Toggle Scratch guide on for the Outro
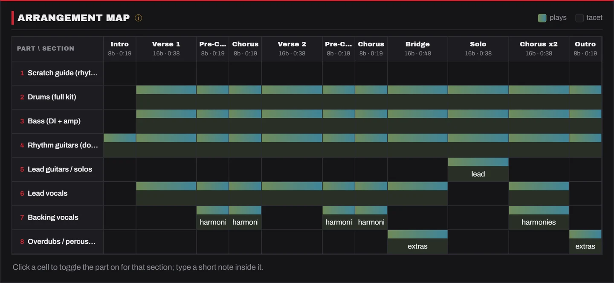This screenshot has width=614, height=283. 585,73
